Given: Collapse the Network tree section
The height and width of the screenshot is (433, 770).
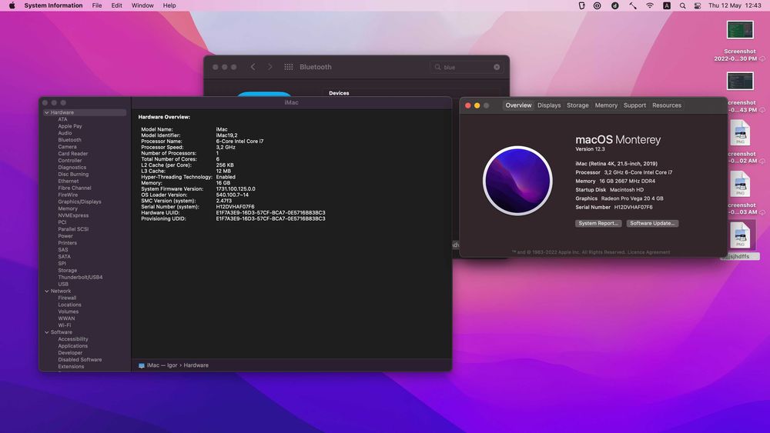Looking at the screenshot, I should pos(46,291).
